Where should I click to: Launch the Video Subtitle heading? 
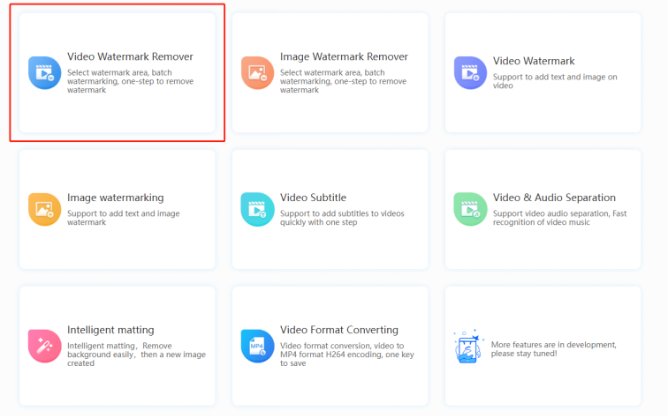313,198
